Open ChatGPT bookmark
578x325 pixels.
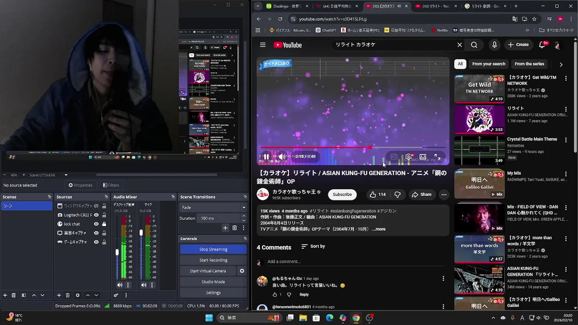click(x=326, y=30)
